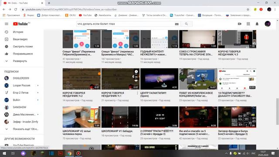The height and width of the screenshot is (157, 279).
Task: Open the Looper Россия subscription
Action: pos(22,85)
